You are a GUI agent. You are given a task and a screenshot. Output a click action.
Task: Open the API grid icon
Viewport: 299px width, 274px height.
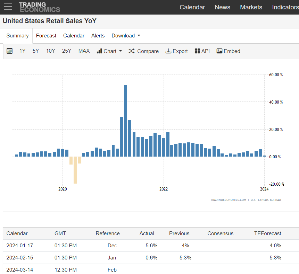pos(198,51)
